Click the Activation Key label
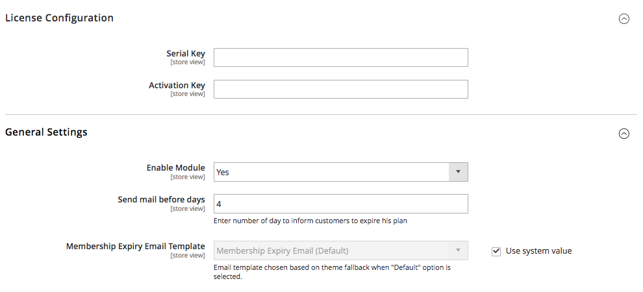The image size is (643, 292). coord(177,86)
